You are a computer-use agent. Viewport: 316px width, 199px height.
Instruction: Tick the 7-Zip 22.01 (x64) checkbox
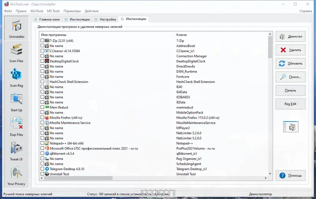42,41
